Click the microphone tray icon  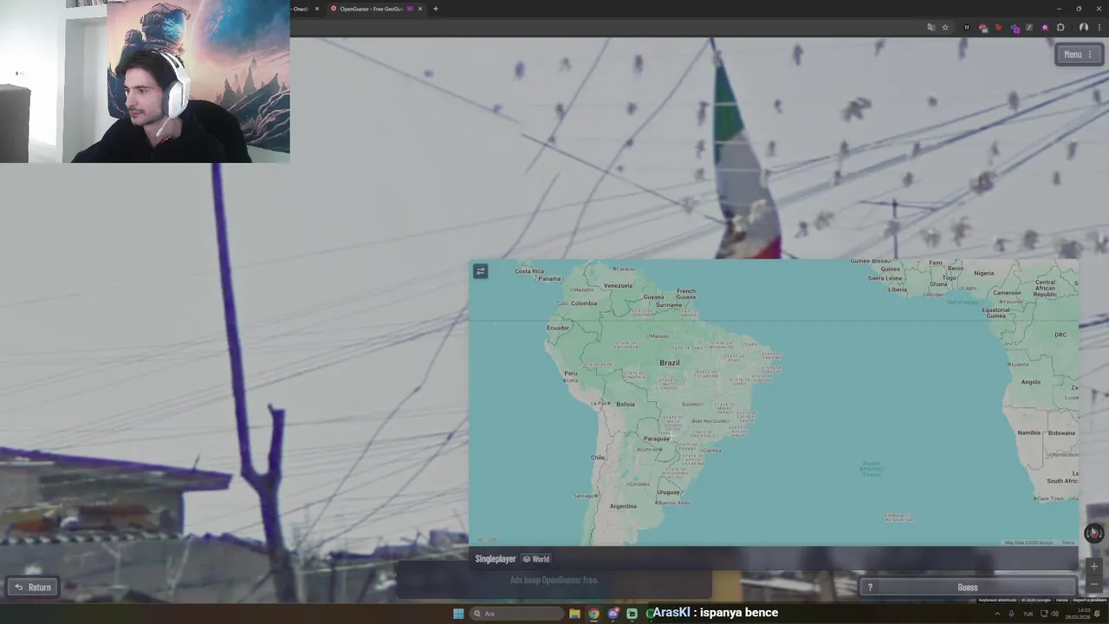1011,614
